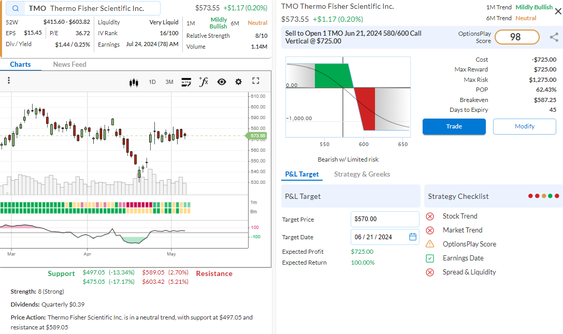Viewport: 563px width, 334px height.
Task: Click the Strategy Checklist colored status dots
Action: click(544, 196)
